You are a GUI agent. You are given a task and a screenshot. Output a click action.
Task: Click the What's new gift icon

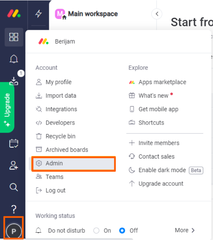point(132,95)
